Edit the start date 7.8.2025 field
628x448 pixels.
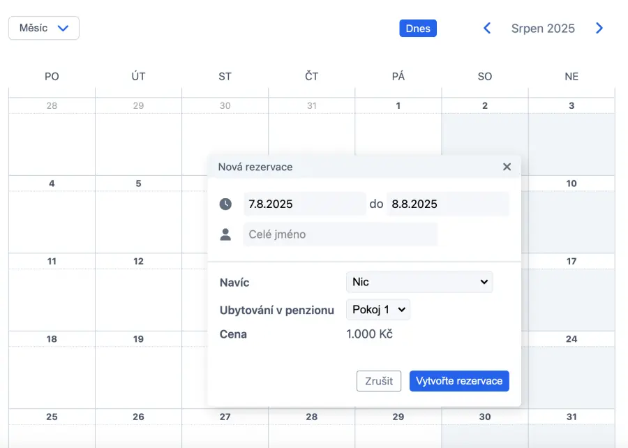pos(304,204)
